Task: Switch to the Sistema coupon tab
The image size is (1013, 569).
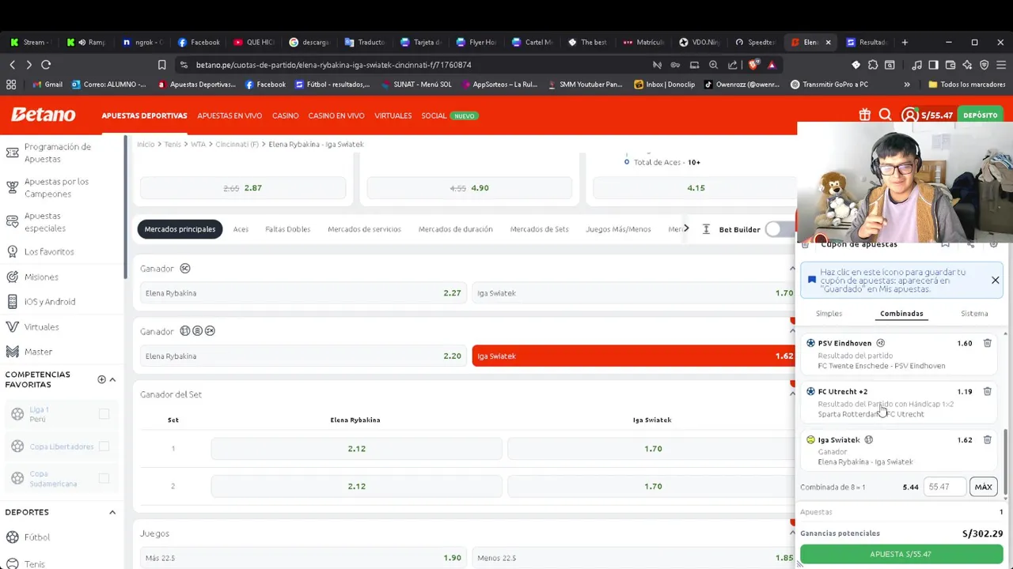Action: (x=974, y=314)
